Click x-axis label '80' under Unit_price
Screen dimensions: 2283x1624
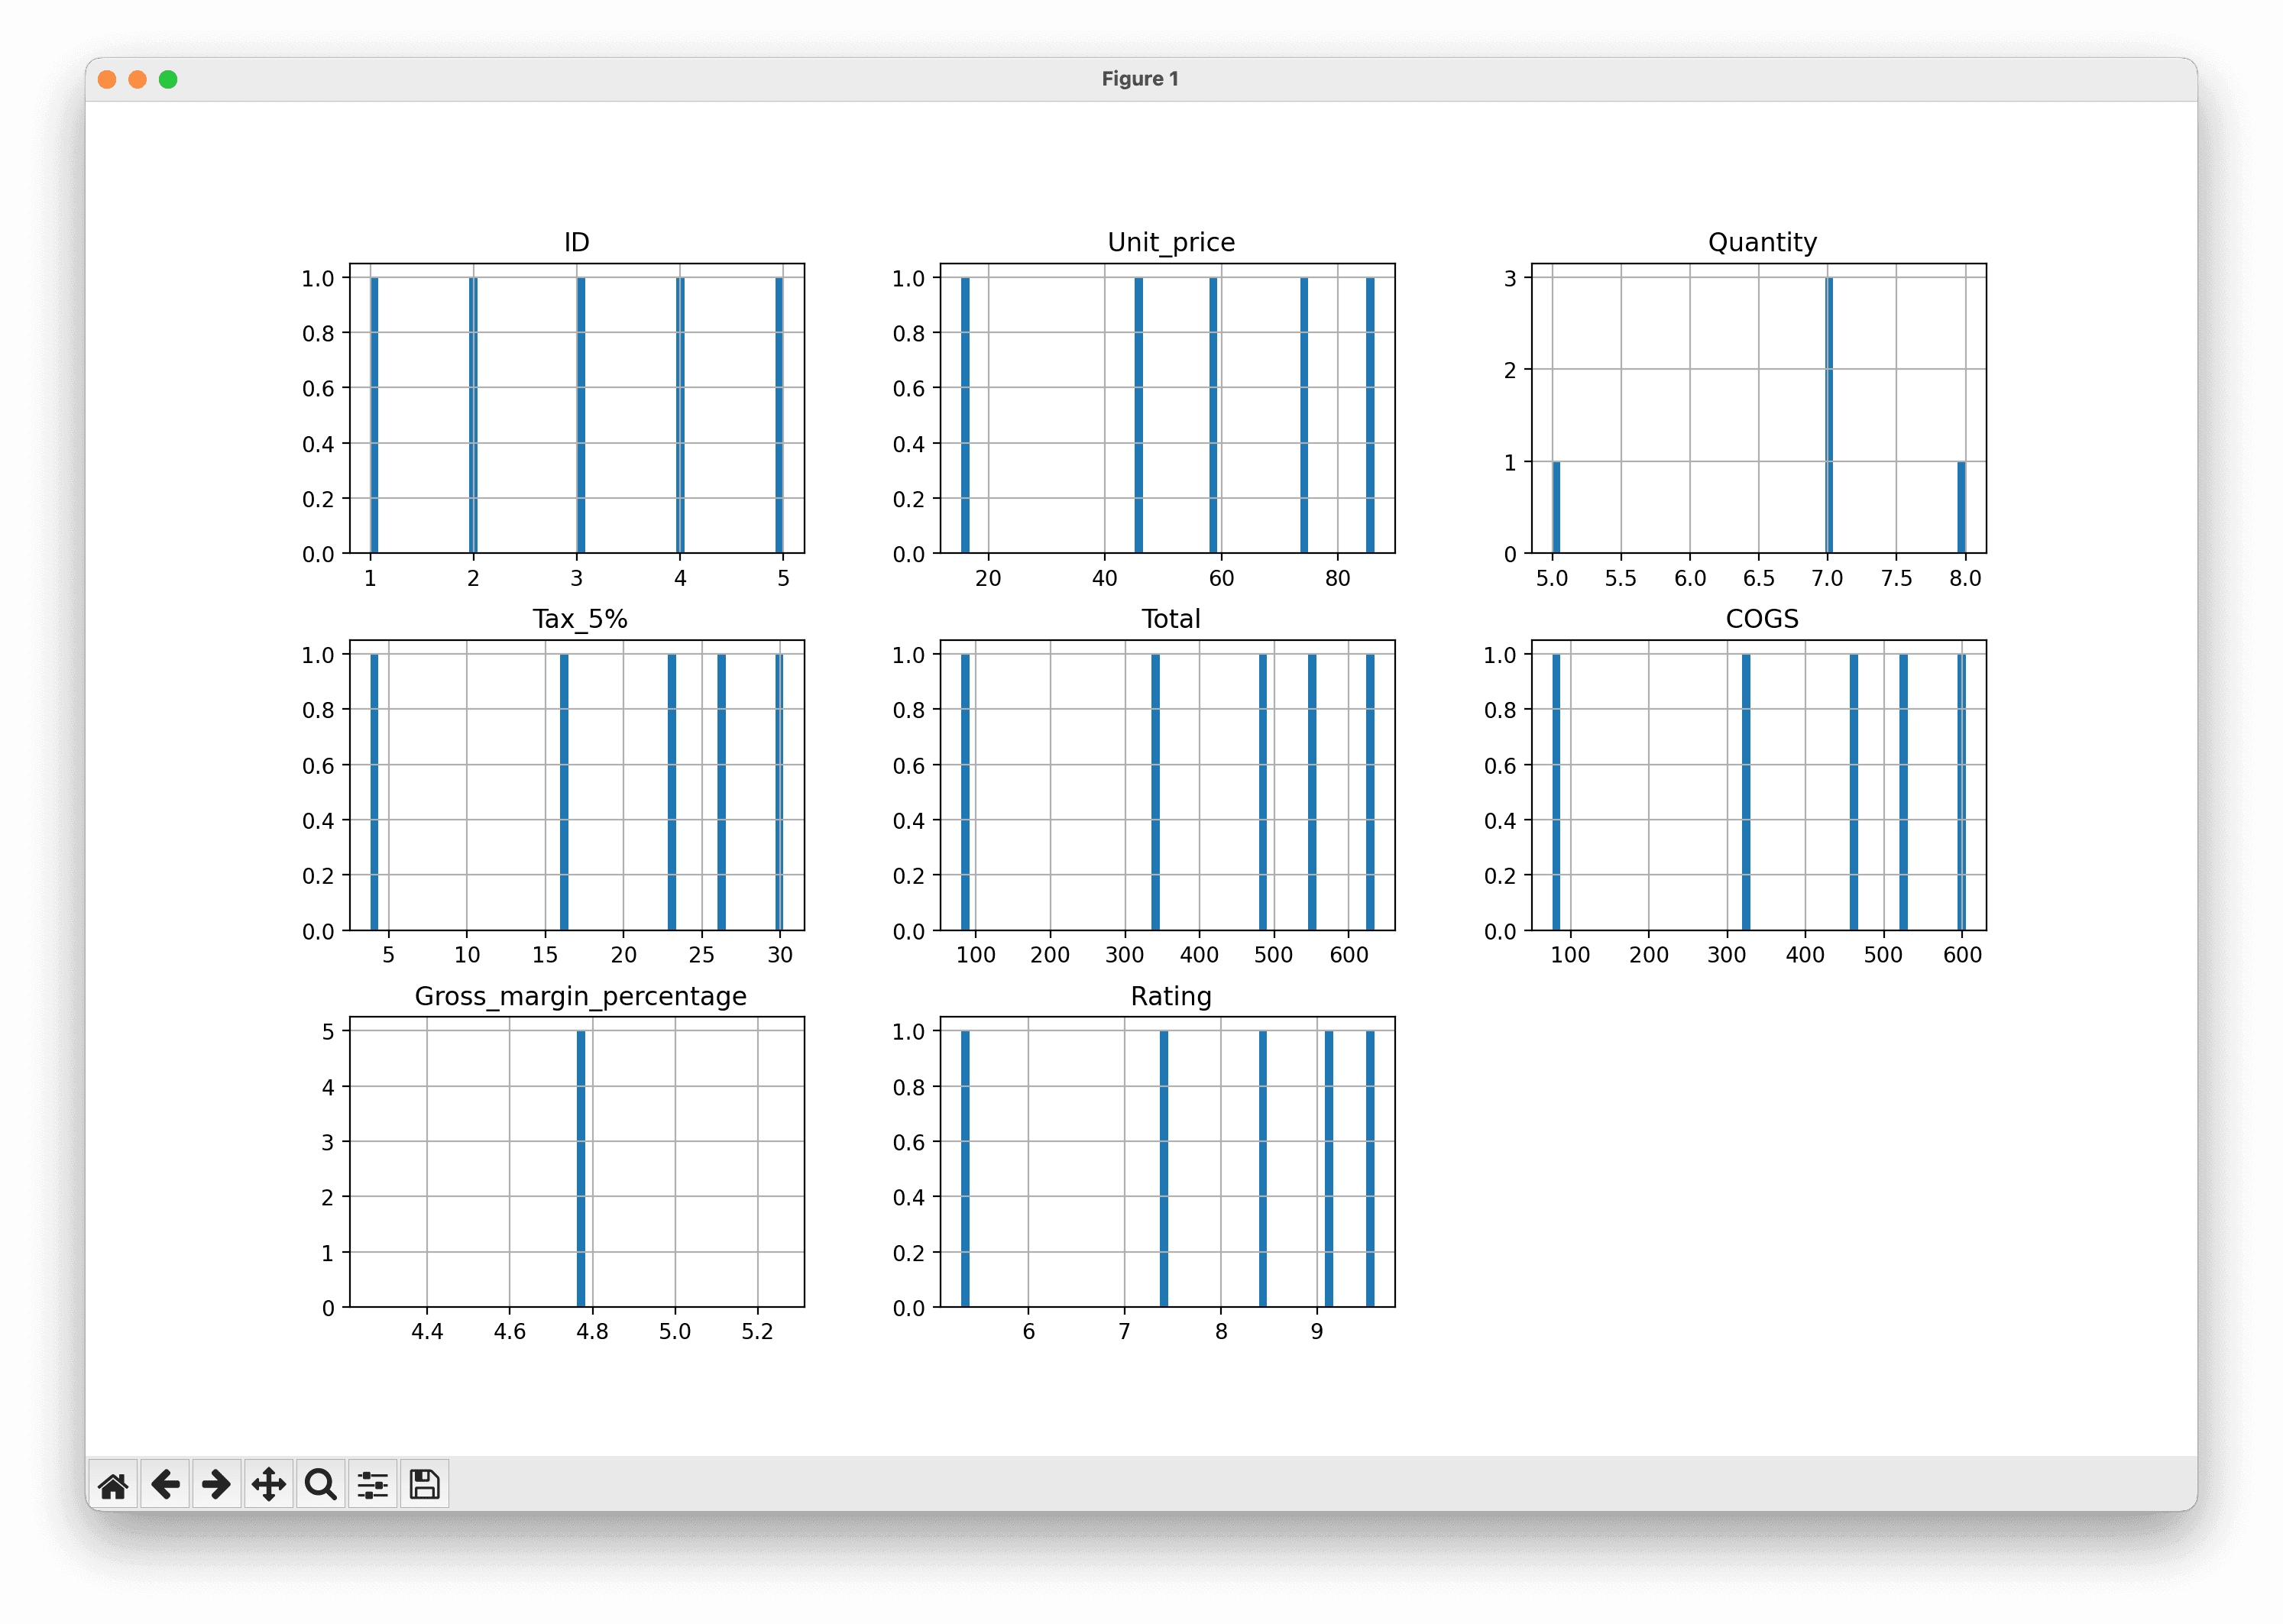click(1337, 578)
